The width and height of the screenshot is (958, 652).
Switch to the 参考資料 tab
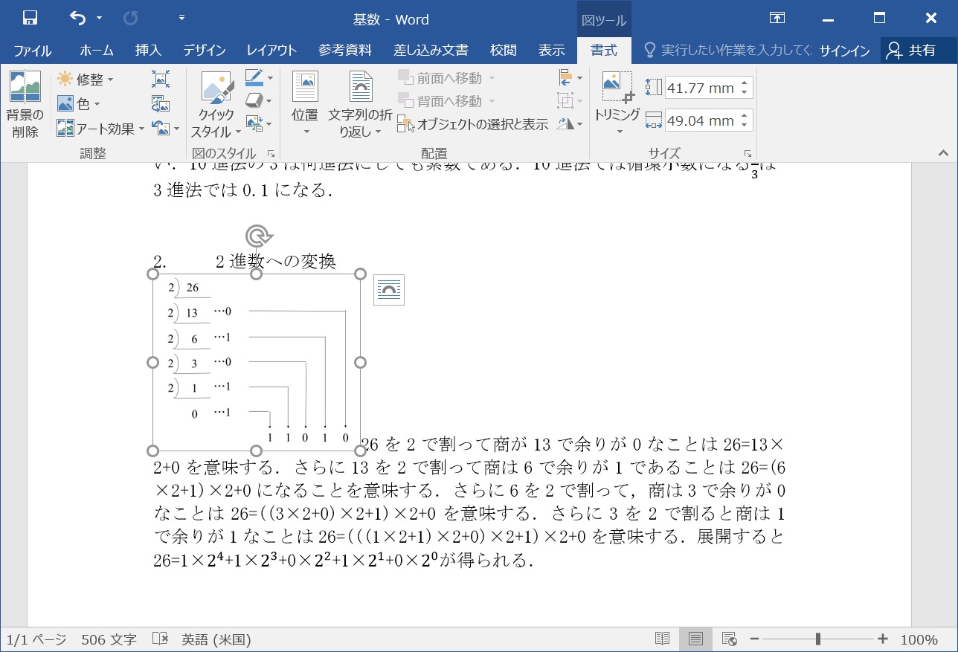click(345, 51)
